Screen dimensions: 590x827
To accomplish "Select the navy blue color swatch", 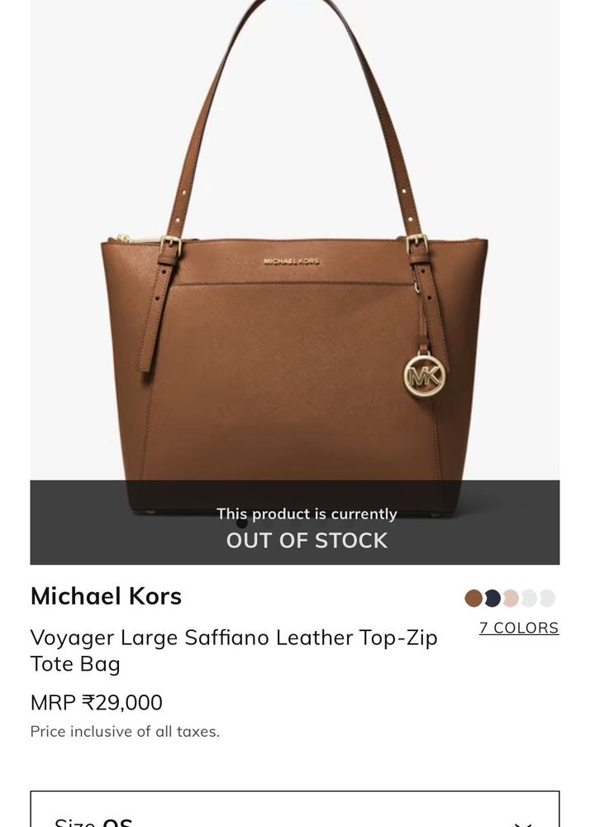I will point(492,598).
